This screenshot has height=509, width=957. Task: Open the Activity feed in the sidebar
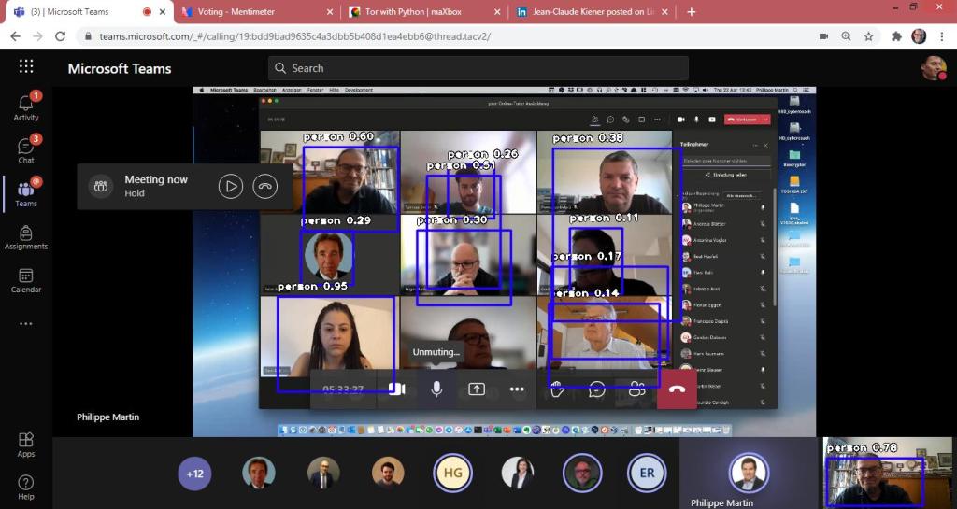click(x=25, y=106)
